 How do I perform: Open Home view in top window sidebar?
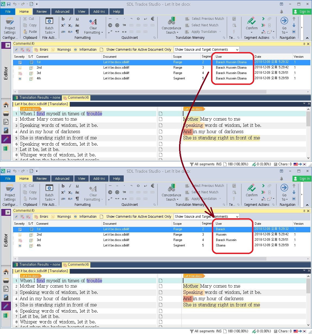click(x=6, y=105)
